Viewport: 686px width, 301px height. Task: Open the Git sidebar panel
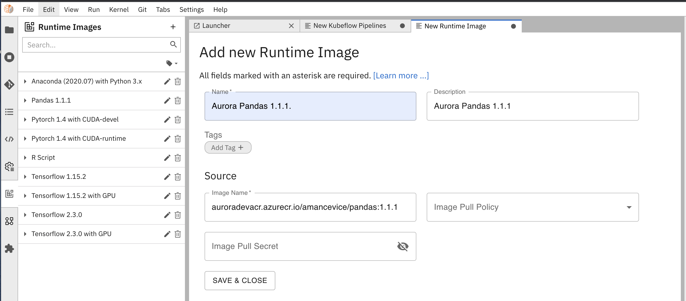coord(10,85)
